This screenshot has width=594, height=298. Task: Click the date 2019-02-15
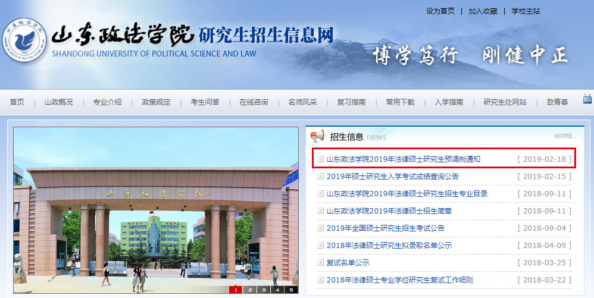545,177
